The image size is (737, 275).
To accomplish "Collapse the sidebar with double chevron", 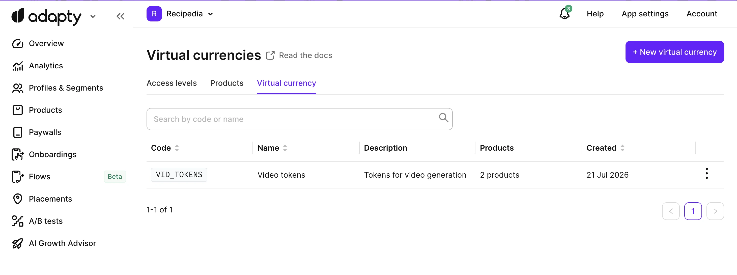I will [x=121, y=16].
